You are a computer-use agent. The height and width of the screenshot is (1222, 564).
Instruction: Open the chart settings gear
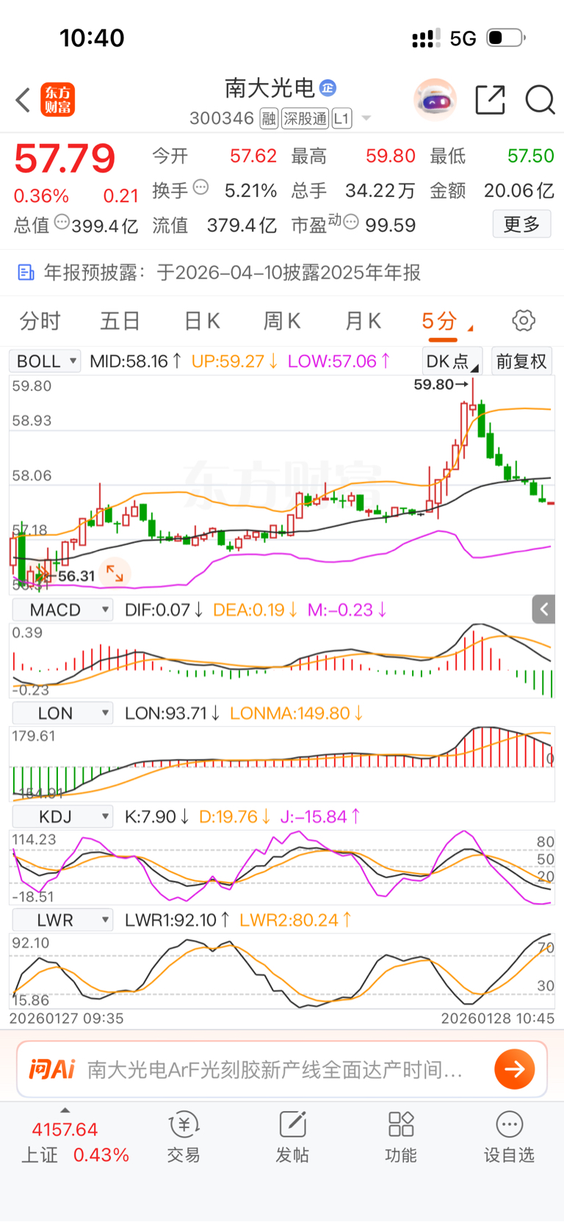[524, 321]
